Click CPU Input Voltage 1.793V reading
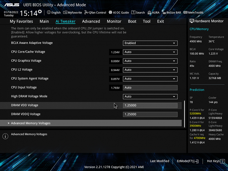Screen dimensions: 228x171 (115, 88)
